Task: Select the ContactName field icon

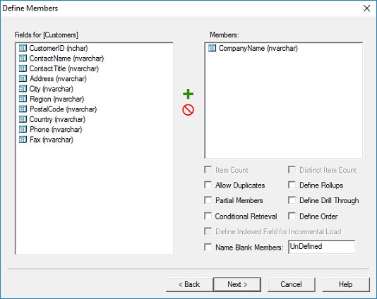Action: click(23, 58)
